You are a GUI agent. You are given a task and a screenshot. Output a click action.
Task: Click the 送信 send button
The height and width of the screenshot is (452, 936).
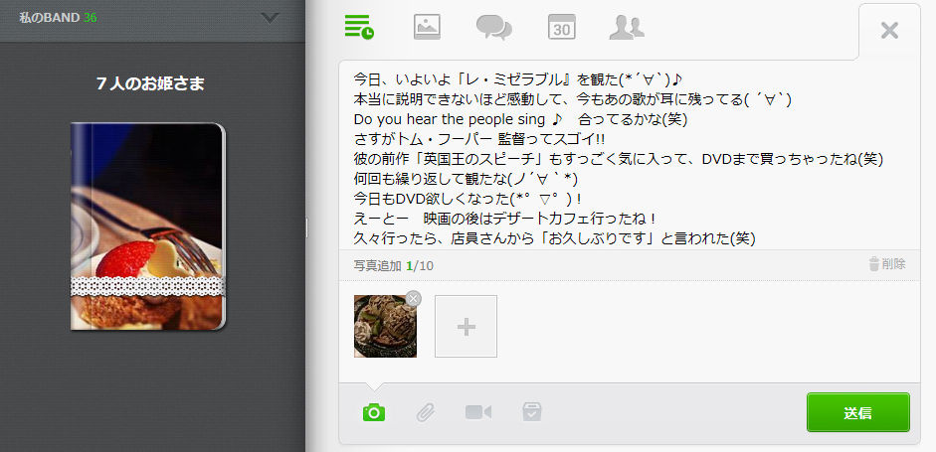pyautogui.click(x=857, y=412)
